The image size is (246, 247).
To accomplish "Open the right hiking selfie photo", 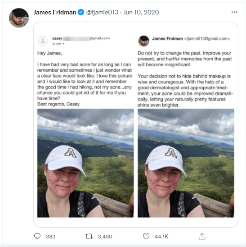I will tap(186, 163).
